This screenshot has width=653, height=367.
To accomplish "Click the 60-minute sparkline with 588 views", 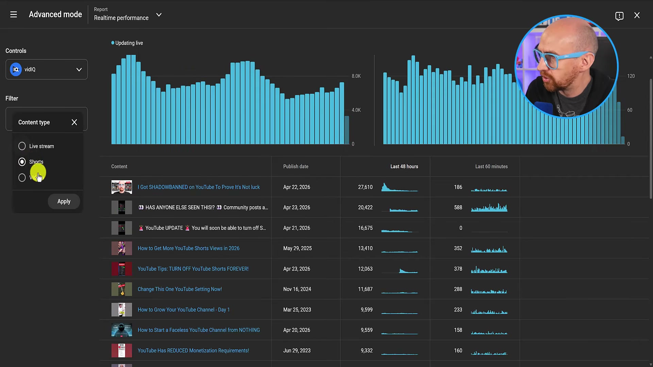I will 489,207.
